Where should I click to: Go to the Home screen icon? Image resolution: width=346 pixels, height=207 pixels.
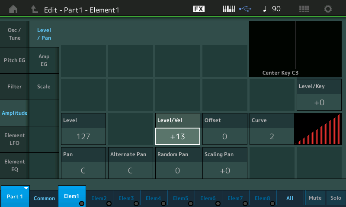[x=13, y=9]
